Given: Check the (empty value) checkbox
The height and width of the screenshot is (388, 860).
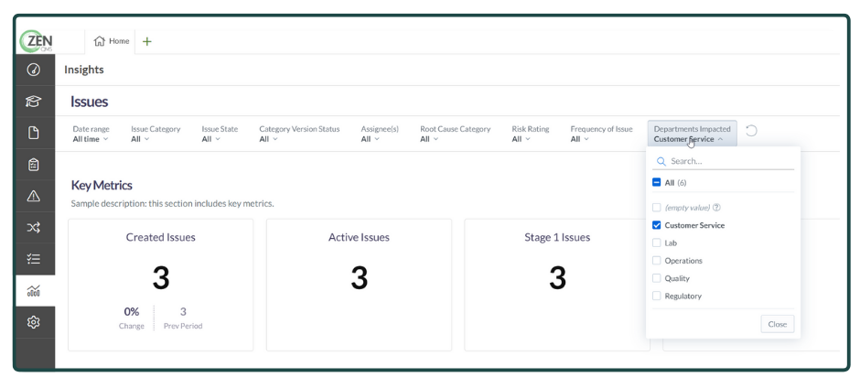Looking at the screenshot, I should tap(656, 208).
